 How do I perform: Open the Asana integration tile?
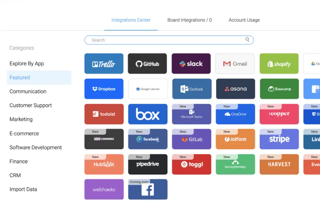(x=236, y=89)
